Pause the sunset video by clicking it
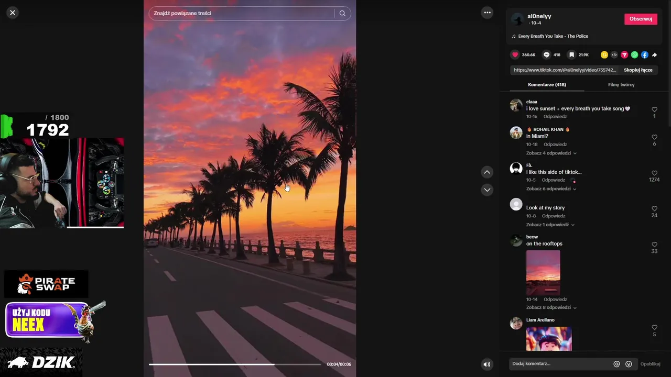Screen dimensions: 671x377 (x=250, y=188)
